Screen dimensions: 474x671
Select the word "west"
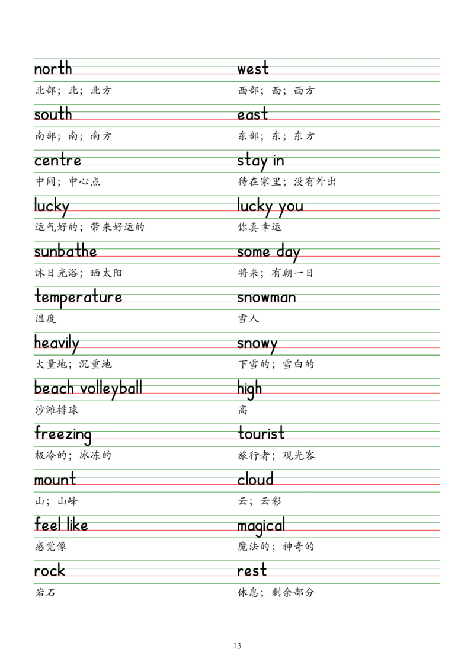pos(254,69)
